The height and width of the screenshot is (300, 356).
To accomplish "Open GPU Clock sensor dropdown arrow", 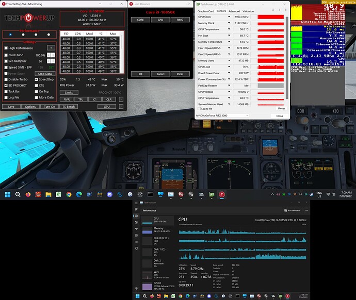I will pos(229,17).
